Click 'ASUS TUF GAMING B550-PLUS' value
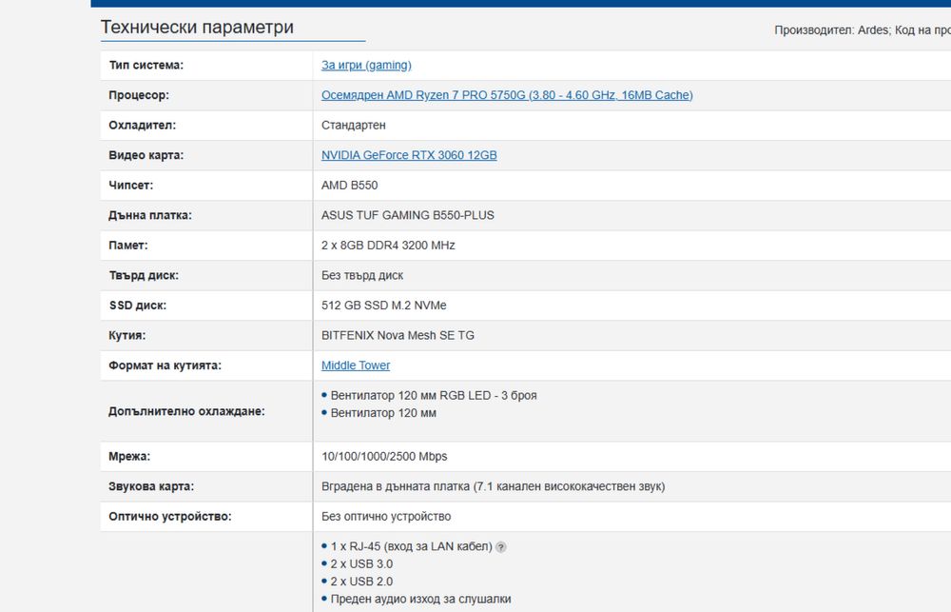Screen dimensions: 951x612 point(408,215)
